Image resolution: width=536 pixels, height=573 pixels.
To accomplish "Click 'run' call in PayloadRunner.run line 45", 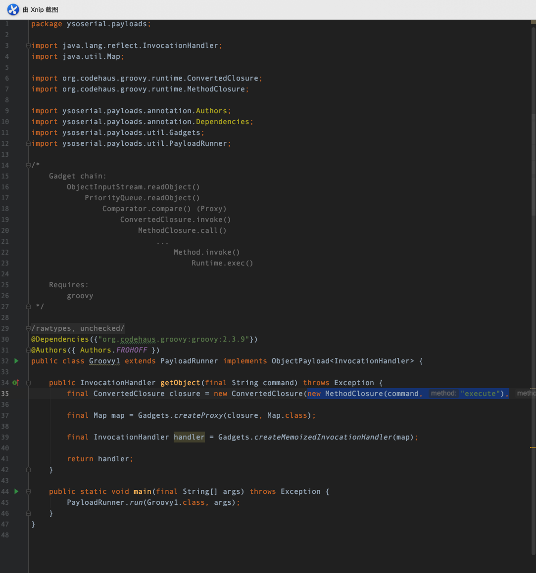I will pos(136,502).
